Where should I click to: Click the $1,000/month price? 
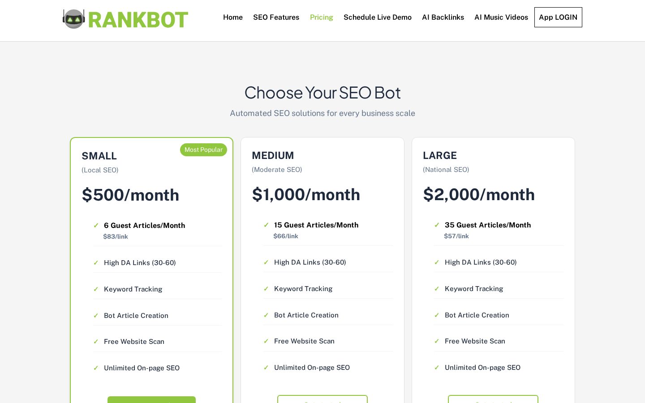[306, 194]
